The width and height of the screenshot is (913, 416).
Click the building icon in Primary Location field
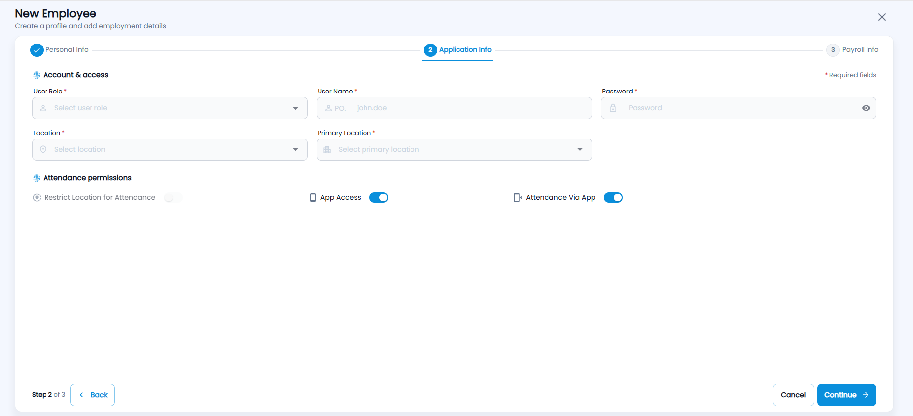click(x=327, y=149)
